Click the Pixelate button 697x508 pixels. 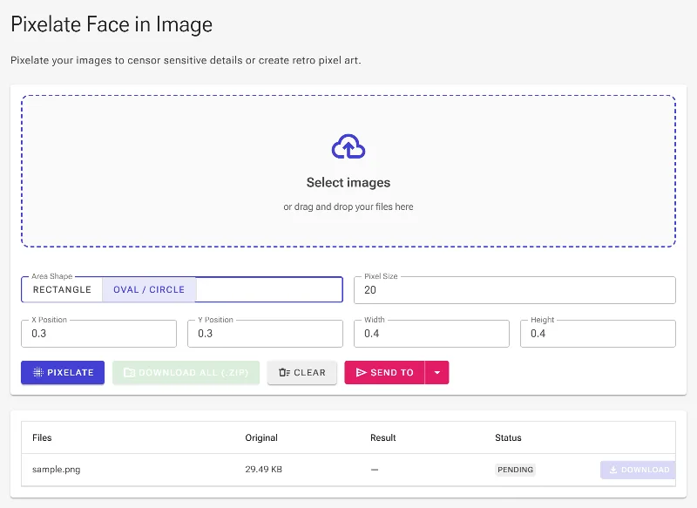63,372
